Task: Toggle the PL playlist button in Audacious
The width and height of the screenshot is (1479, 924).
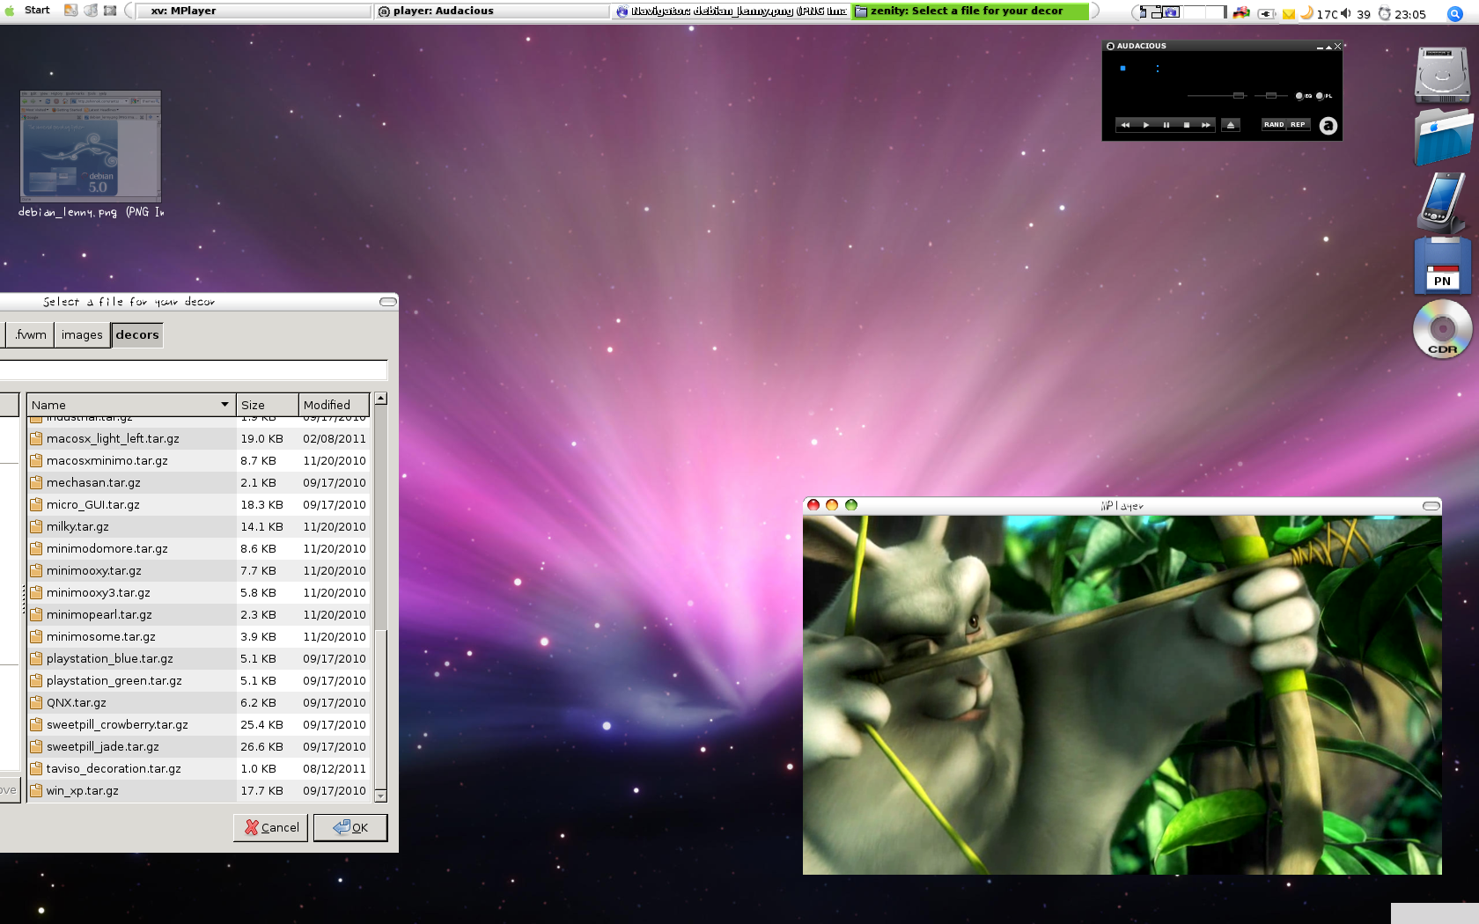Action: [1323, 96]
